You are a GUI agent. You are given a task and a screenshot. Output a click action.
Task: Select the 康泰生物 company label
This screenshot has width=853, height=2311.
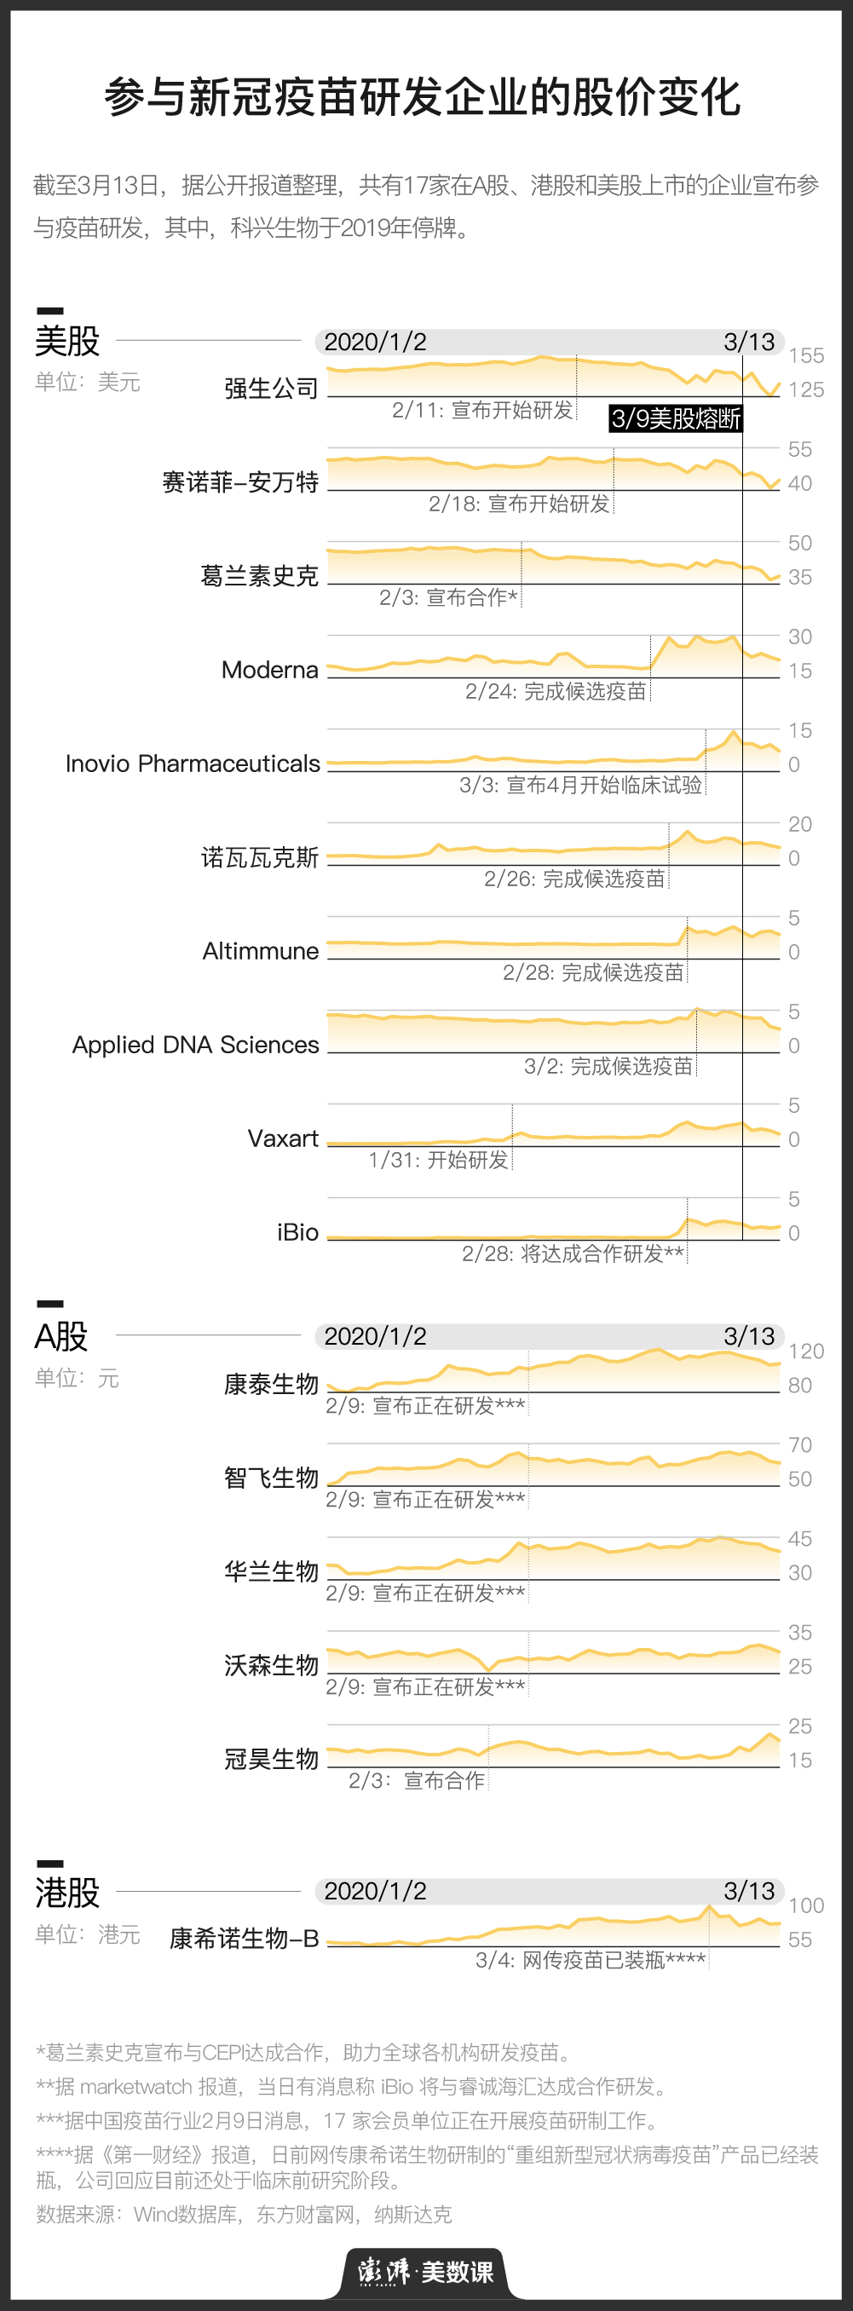(271, 1384)
